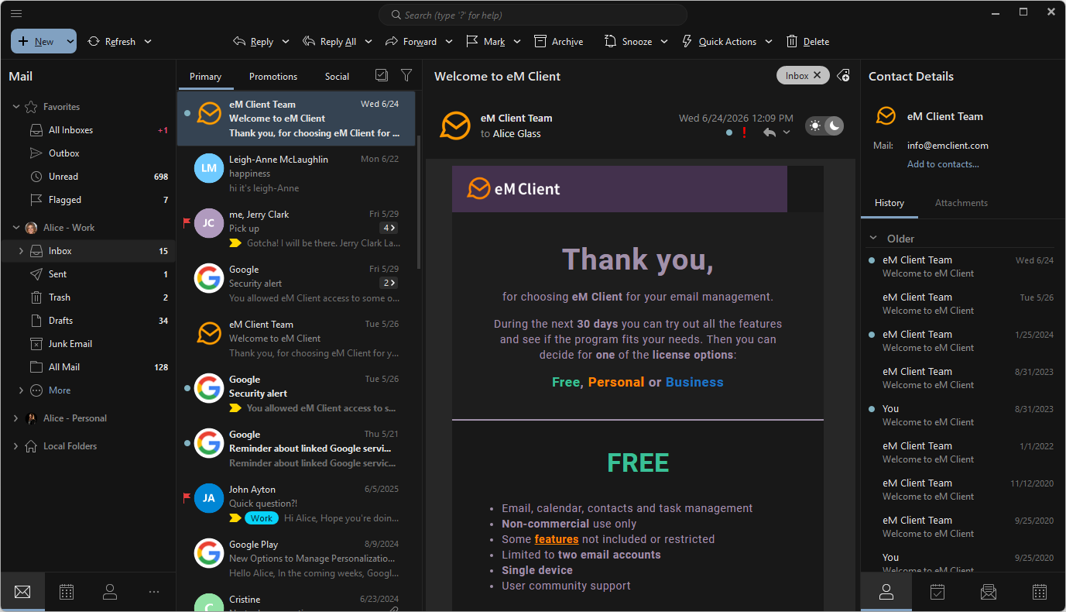Switch to the Promotions tab
The height and width of the screenshot is (612, 1066).
(273, 77)
